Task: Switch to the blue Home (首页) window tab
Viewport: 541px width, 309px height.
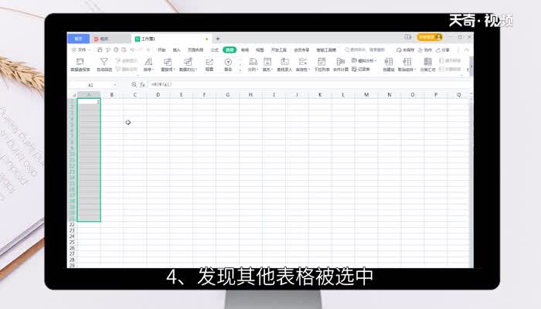Action: point(78,39)
